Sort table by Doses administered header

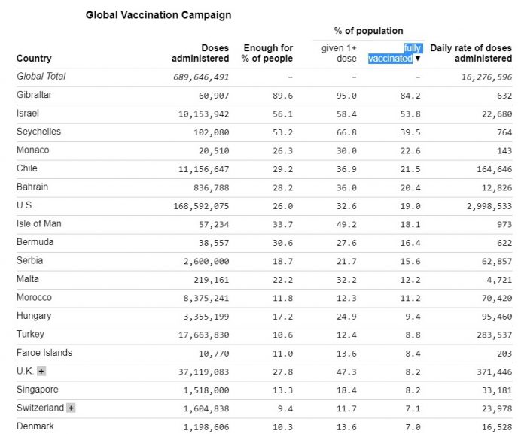point(200,53)
